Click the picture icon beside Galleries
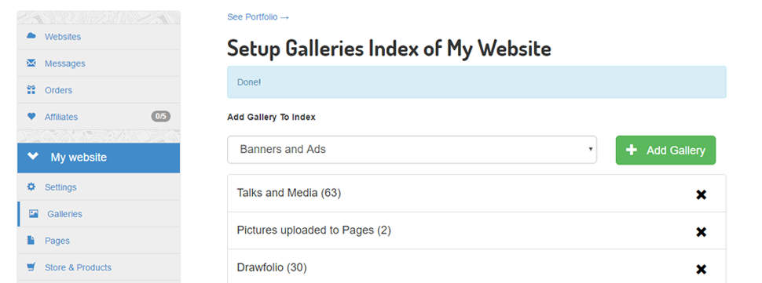The image size is (762, 283). coord(34,214)
